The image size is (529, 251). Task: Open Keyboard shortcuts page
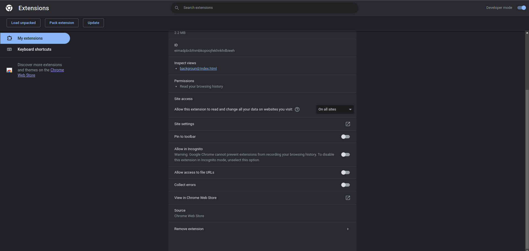(34, 49)
